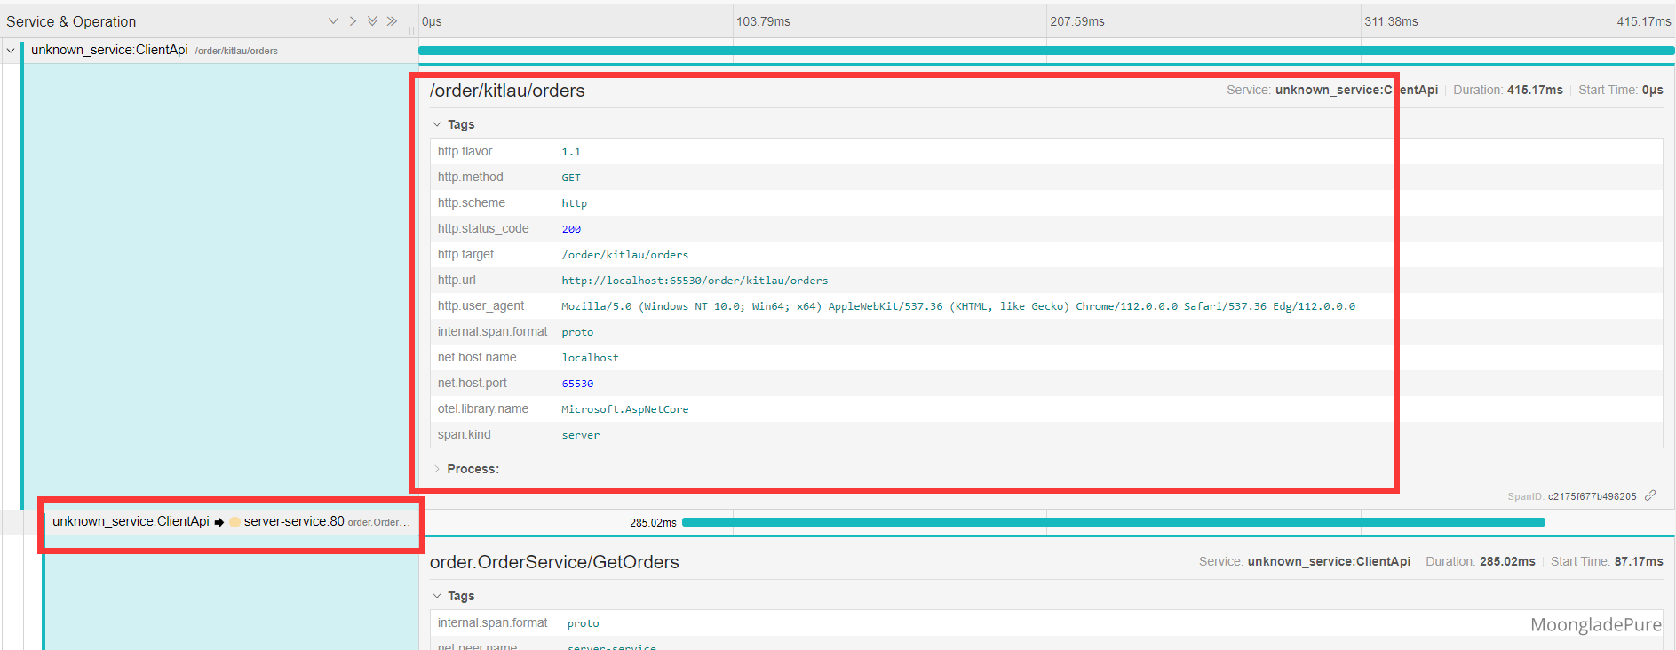Click the http.status_code 200 tag row

tap(571, 229)
